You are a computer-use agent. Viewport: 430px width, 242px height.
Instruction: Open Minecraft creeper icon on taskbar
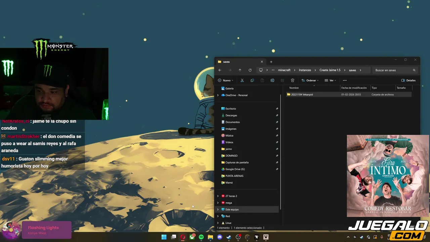(x=266, y=237)
